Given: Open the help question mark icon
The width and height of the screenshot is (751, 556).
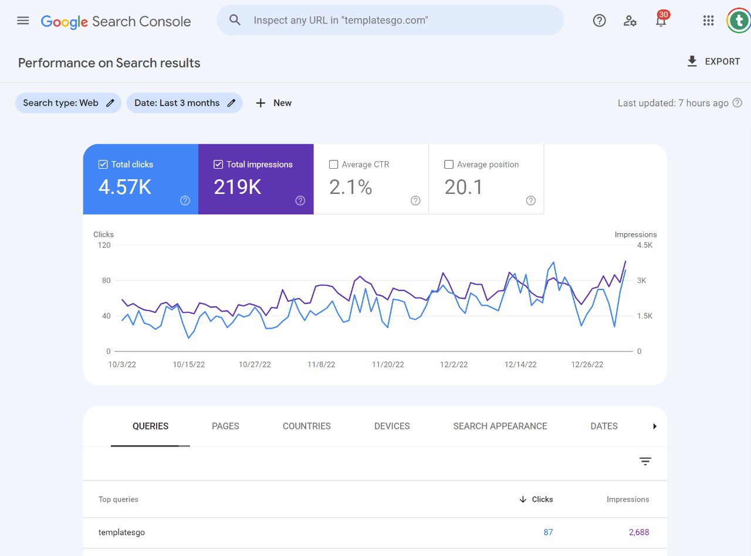Looking at the screenshot, I should pos(599,21).
